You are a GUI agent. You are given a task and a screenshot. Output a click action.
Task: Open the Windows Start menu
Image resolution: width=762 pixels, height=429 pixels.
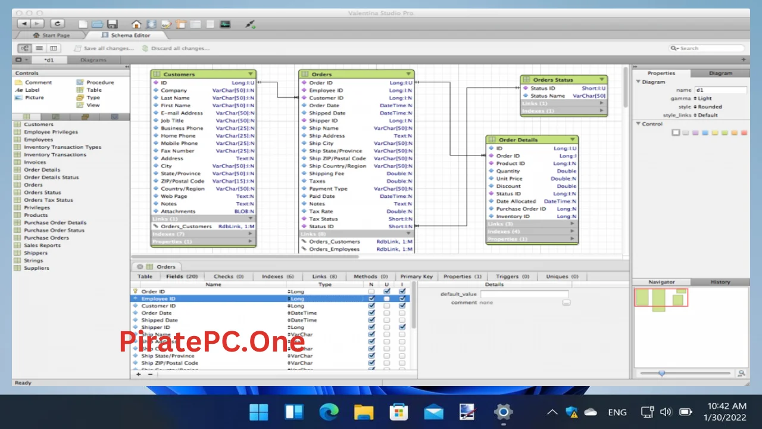click(259, 412)
